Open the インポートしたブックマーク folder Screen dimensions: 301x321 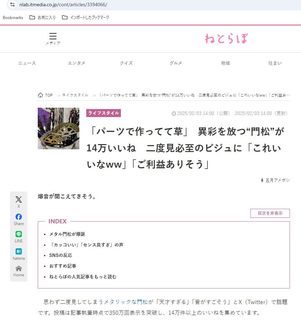[x=86, y=18]
